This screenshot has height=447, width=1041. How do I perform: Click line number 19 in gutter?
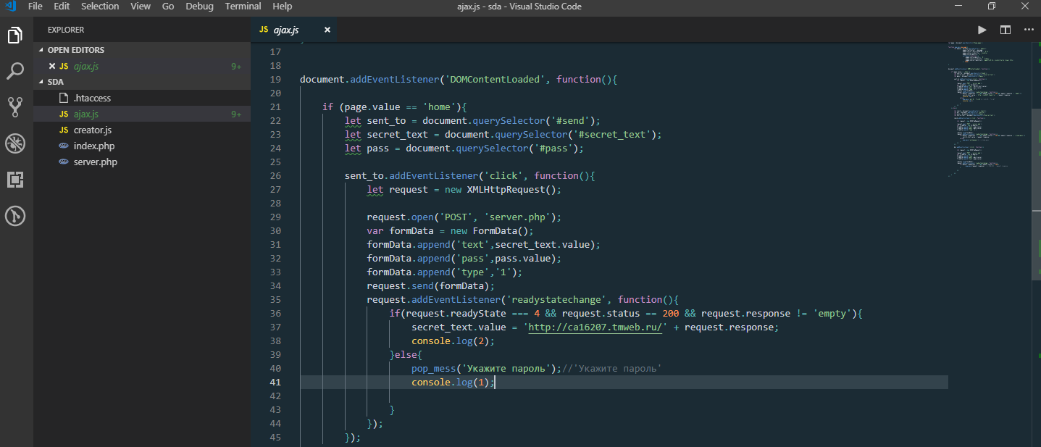point(274,80)
